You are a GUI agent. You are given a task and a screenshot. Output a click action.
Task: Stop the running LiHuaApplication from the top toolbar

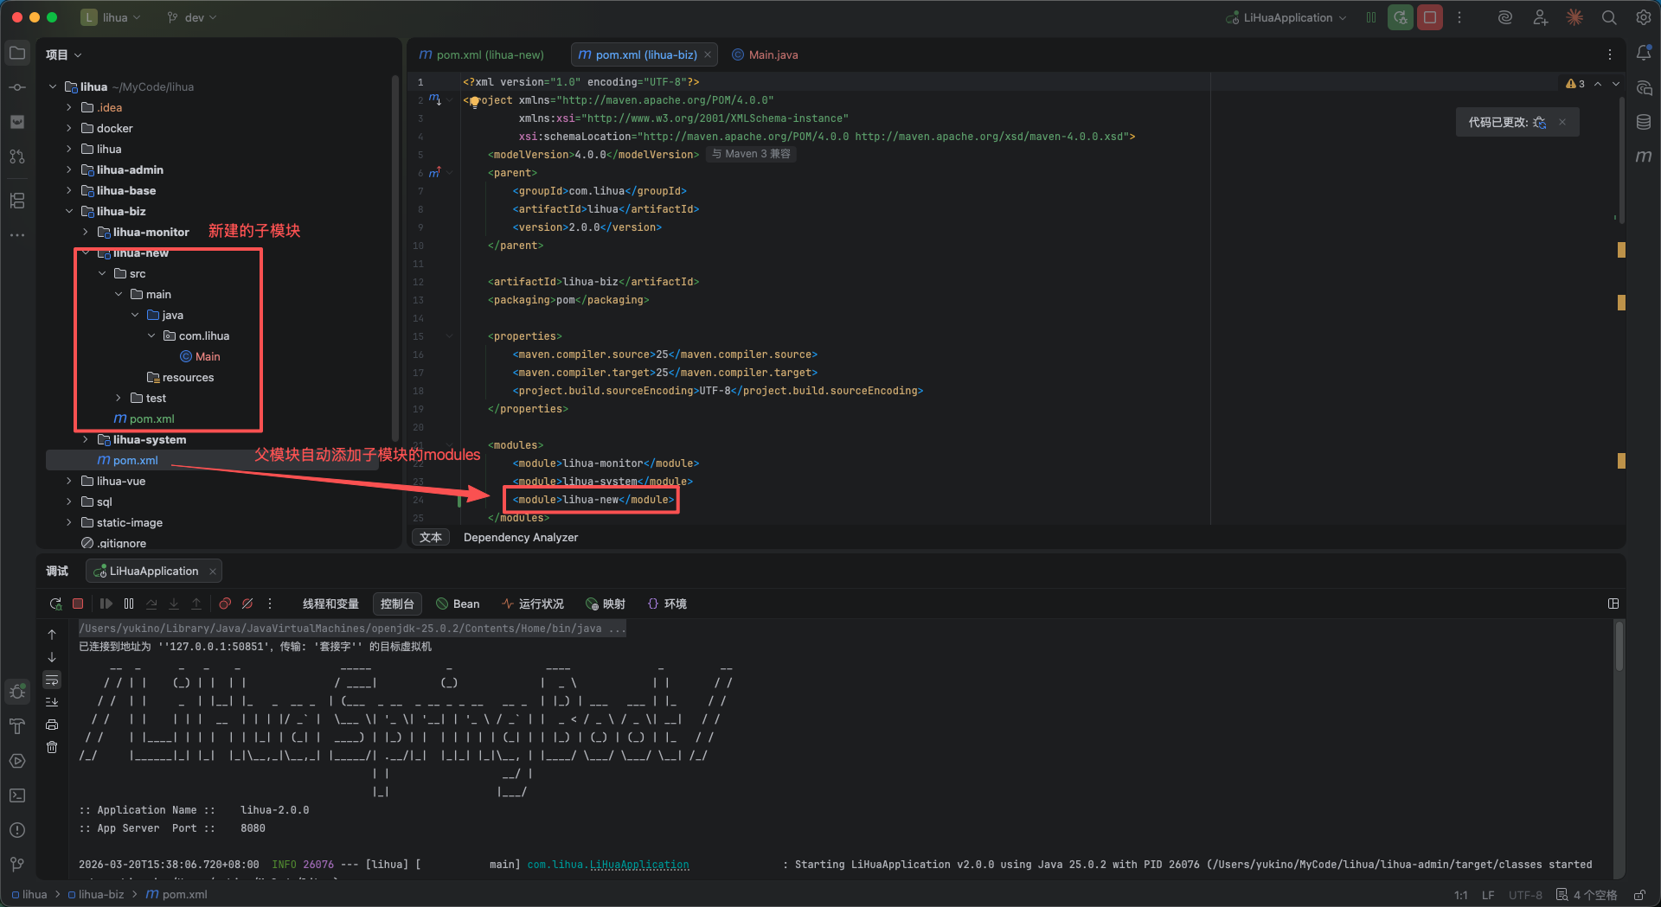(1430, 17)
